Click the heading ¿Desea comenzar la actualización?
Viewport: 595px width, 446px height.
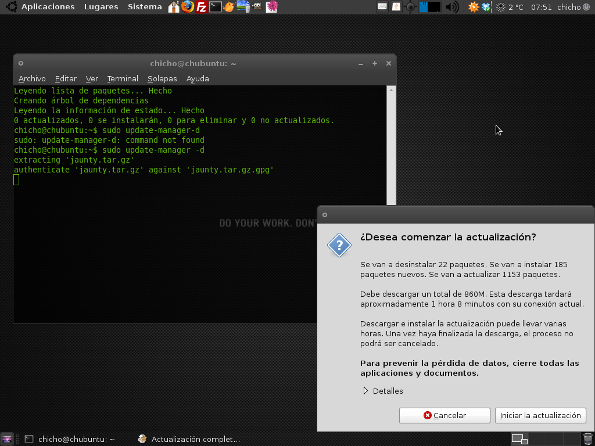[x=448, y=237]
